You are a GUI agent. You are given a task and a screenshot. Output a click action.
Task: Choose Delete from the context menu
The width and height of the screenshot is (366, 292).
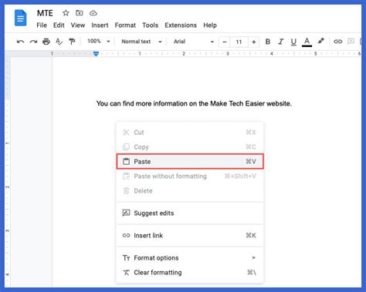190,191
